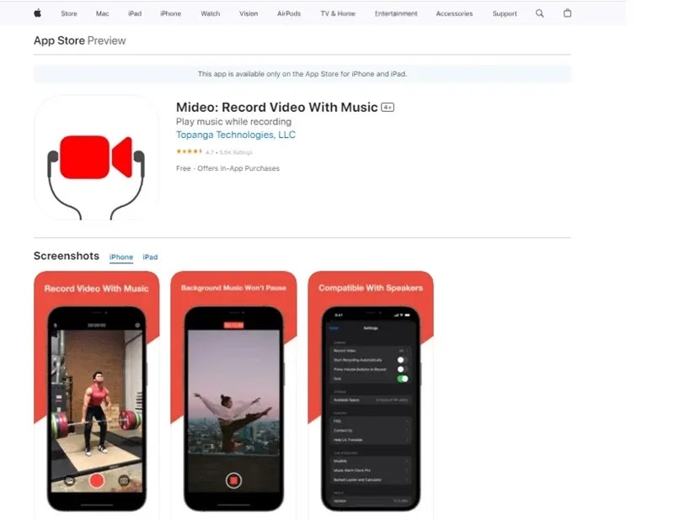
Task: Click the 4+ age rating badge
Action: coord(388,108)
